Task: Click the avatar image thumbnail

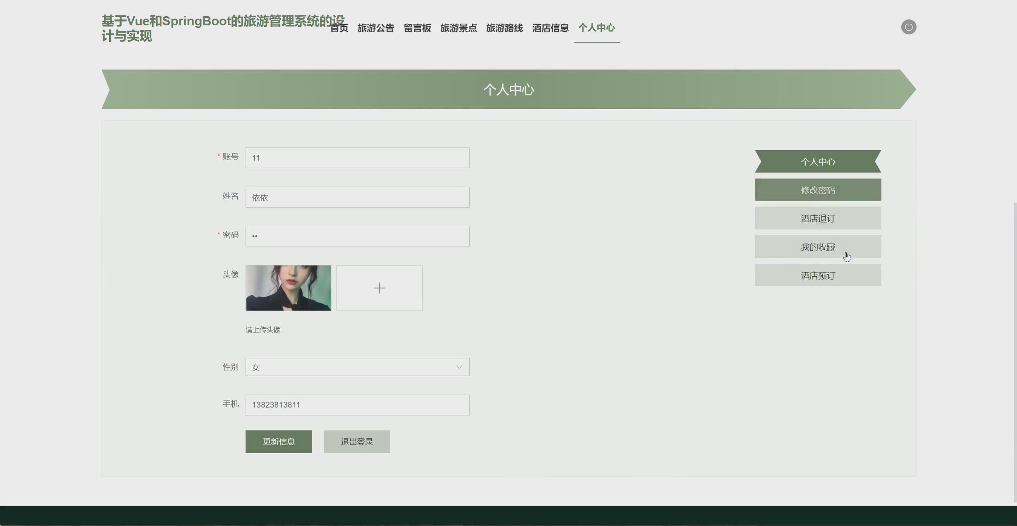Action: point(288,288)
